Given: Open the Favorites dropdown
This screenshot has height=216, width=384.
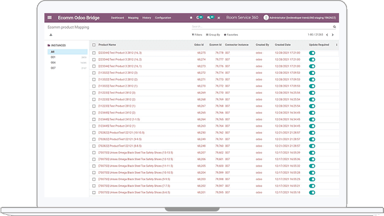Looking at the screenshot, I should pyautogui.click(x=231, y=35).
